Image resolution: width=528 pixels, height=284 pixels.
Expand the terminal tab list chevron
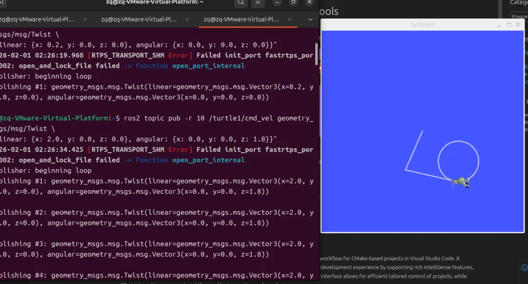coord(310,20)
